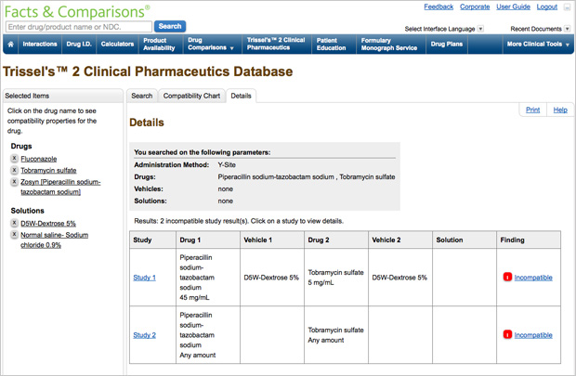This screenshot has width=576, height=376.
Task: Click the Vehicle 1 column header
Action: click(272, 240)
